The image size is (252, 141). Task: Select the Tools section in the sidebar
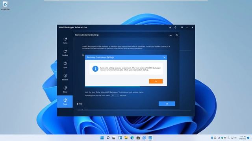65,101
